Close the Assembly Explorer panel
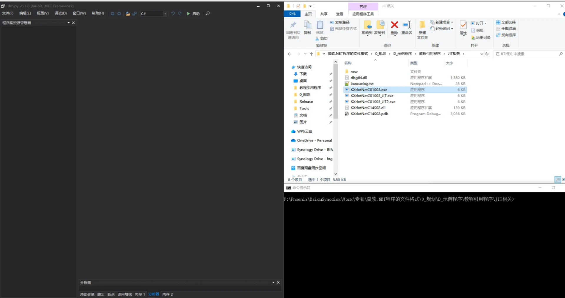This screenshot has height=298, width=565. 74,23
